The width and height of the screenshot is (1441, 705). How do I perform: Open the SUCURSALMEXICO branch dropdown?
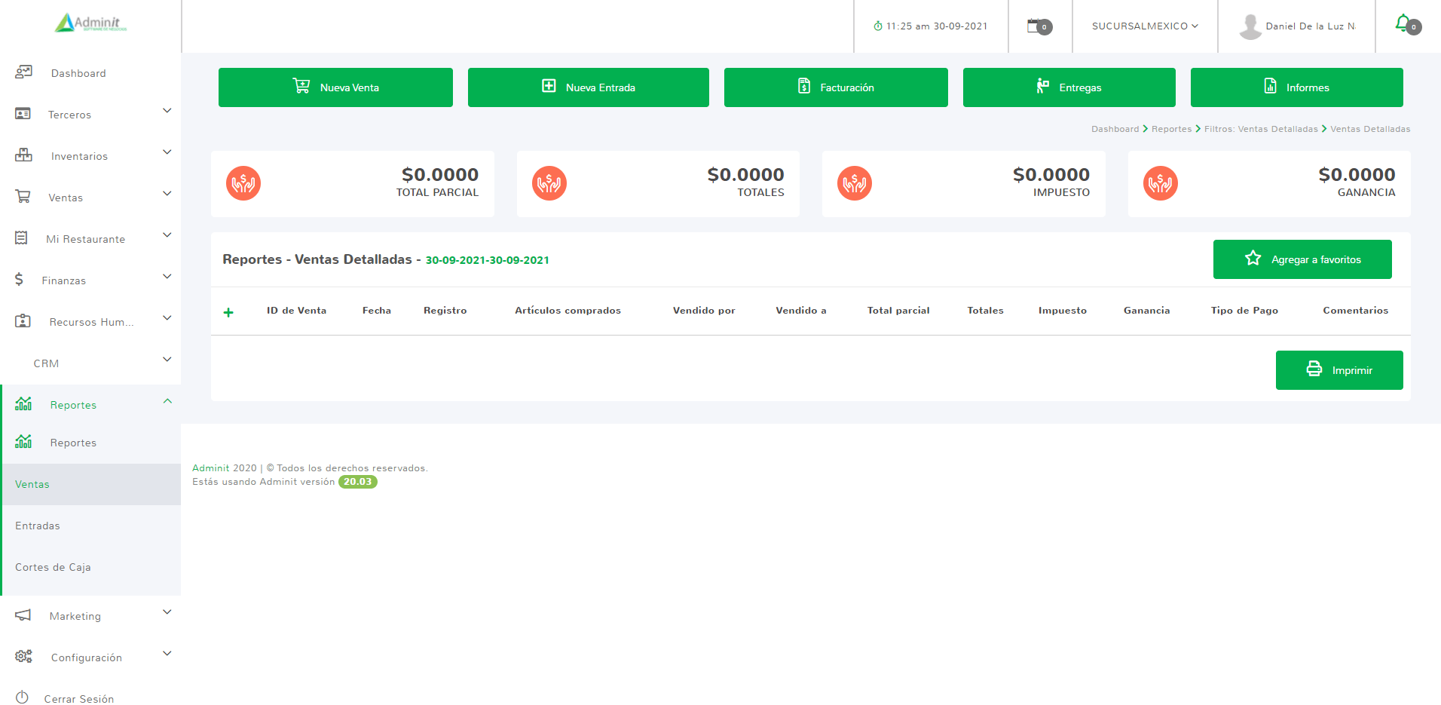[x=1144, y=26]
